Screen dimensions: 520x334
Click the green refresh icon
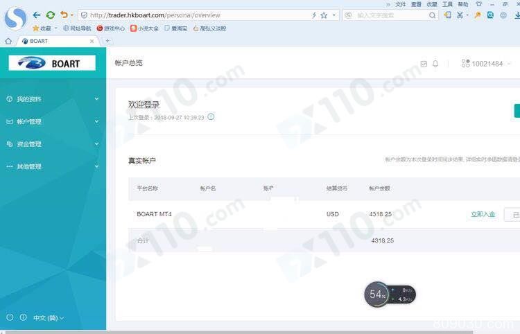pyautogui.click(x=51, y=15)
